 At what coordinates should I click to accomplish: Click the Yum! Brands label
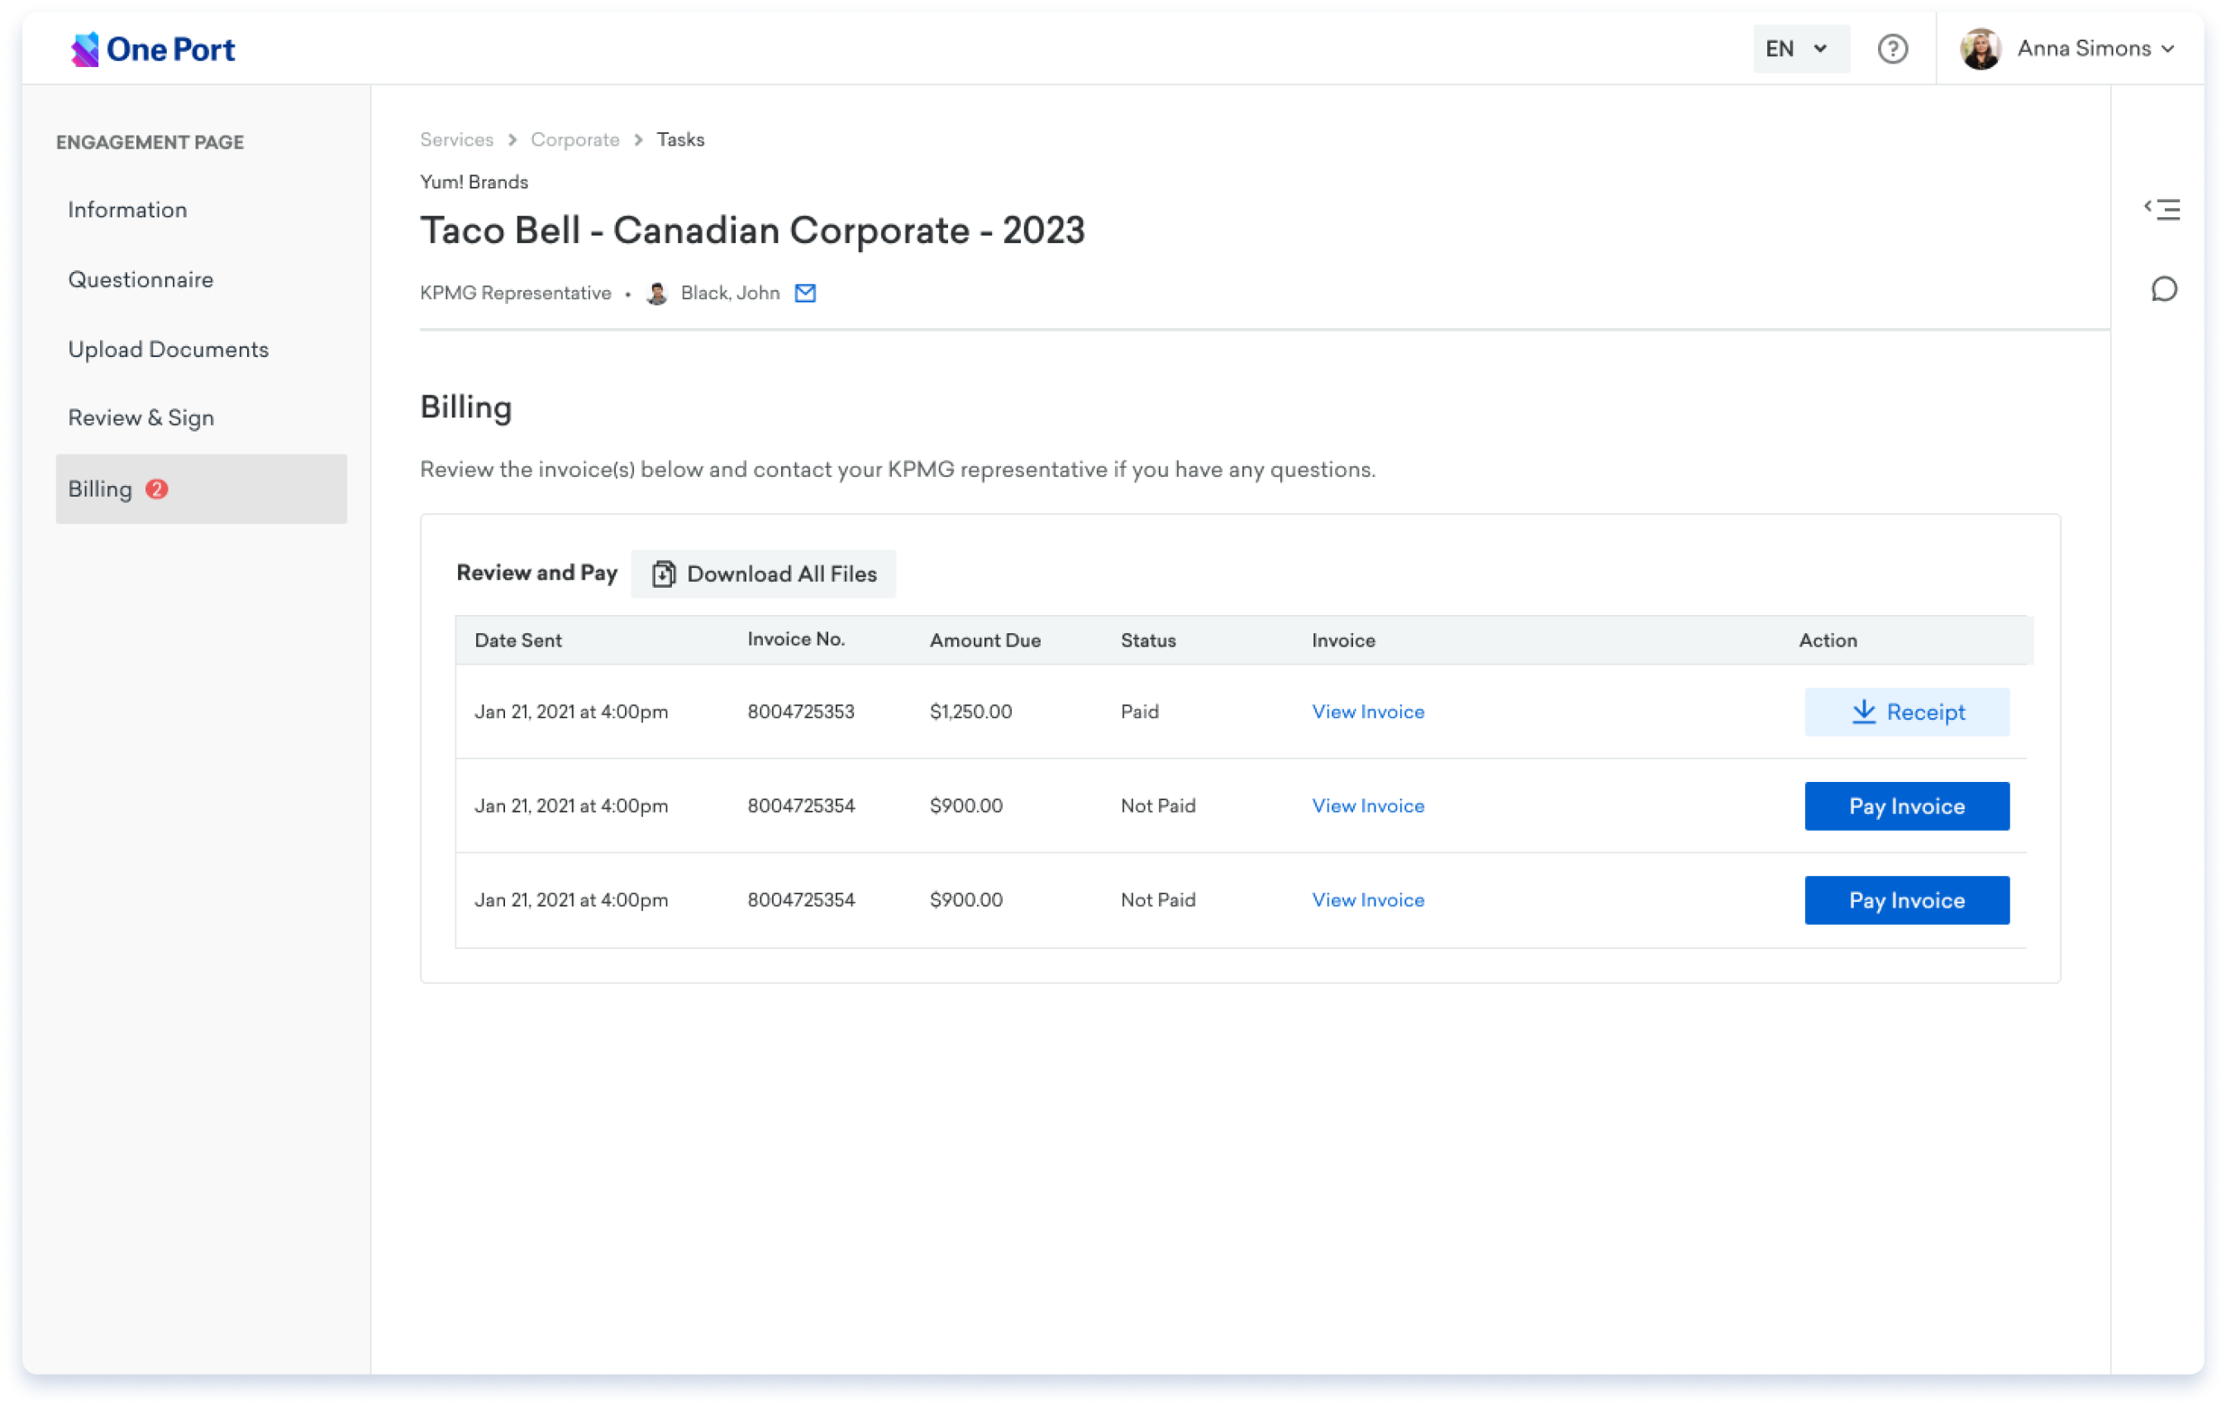pos(474,182)
